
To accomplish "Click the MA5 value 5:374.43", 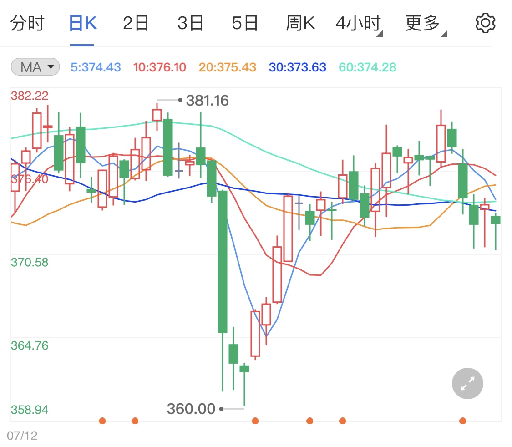I will tap(96, 67).
